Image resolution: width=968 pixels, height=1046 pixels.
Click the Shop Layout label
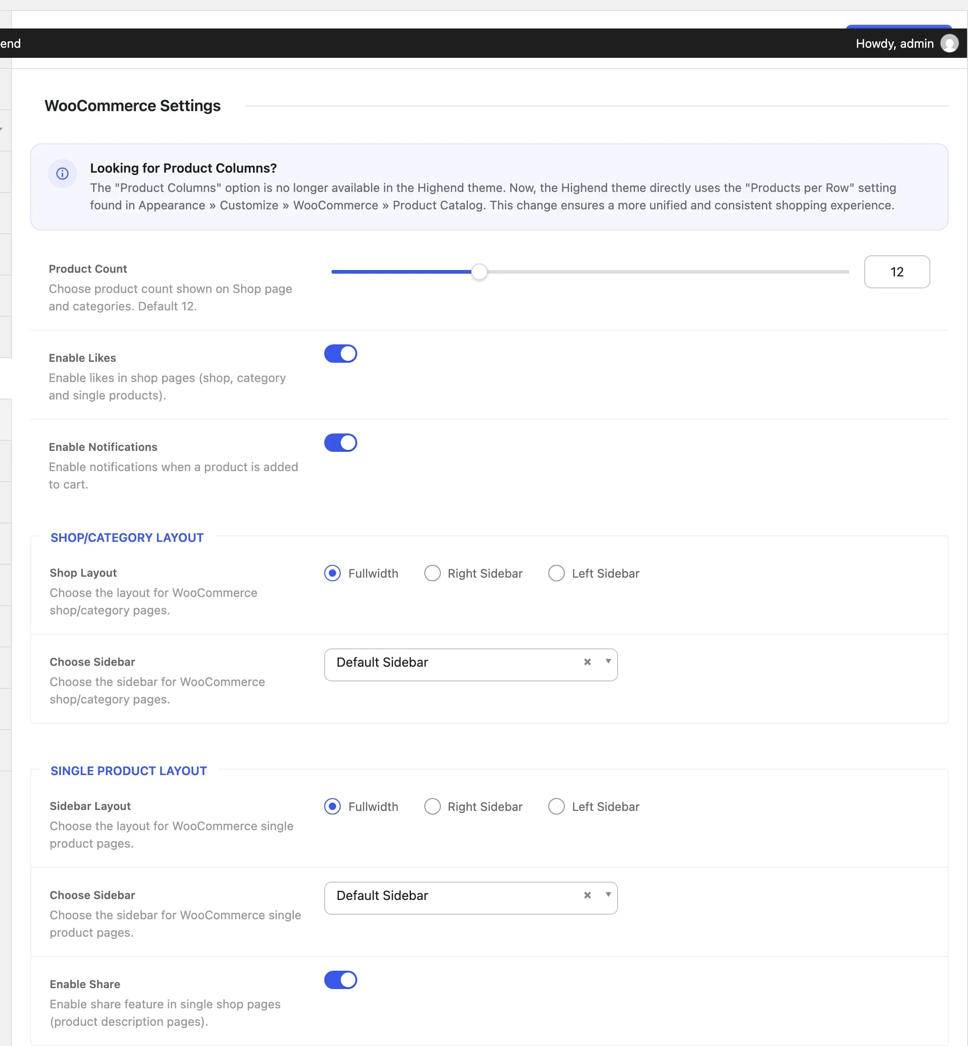click(x=83, y=573)
